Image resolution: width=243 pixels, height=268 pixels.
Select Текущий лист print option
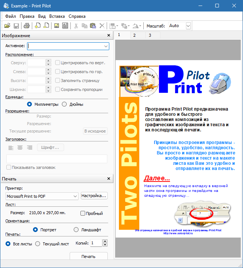point(37,244)
